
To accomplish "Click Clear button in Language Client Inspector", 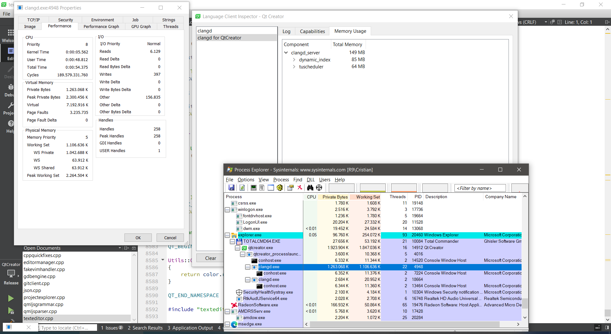I will [211, 258].
